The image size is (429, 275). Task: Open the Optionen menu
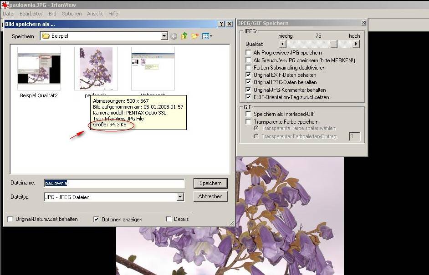click(71, 14)
